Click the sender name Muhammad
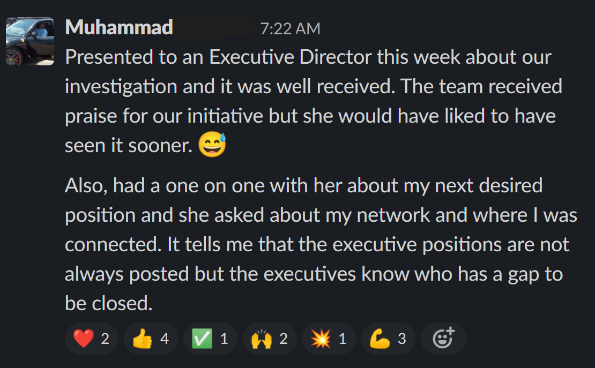The height and width of the screenshot is (368, 595). click(x=119, y=27)
